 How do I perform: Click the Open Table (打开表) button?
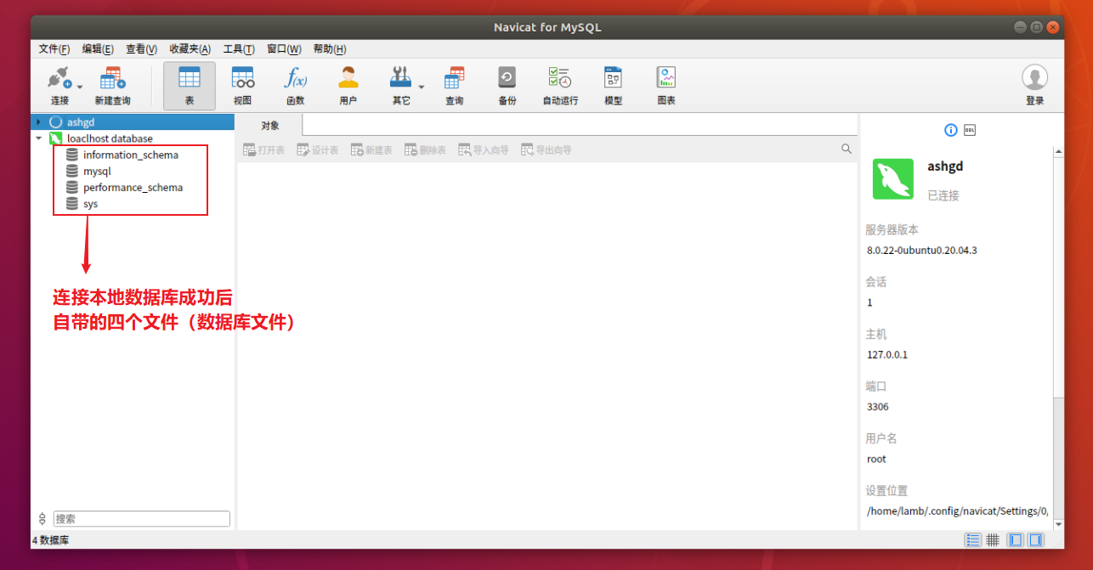263,150
